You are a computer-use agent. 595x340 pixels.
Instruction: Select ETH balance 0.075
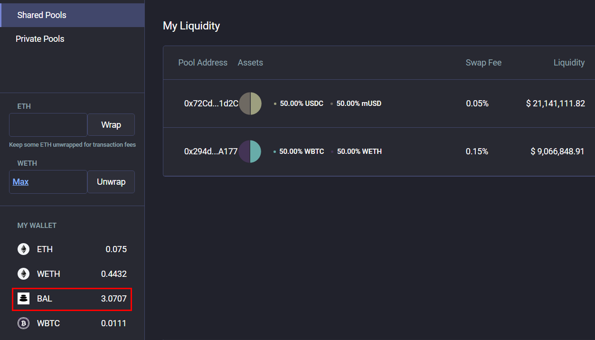click(x=116, y=249)
